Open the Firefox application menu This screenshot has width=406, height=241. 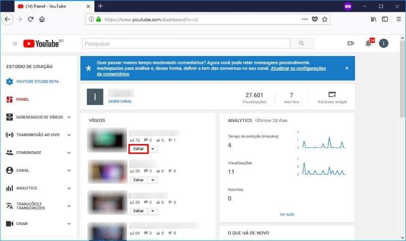tap(398, 19)
